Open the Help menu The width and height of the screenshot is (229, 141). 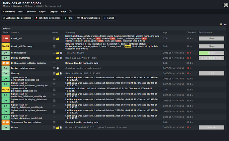[x=63, y=12]
